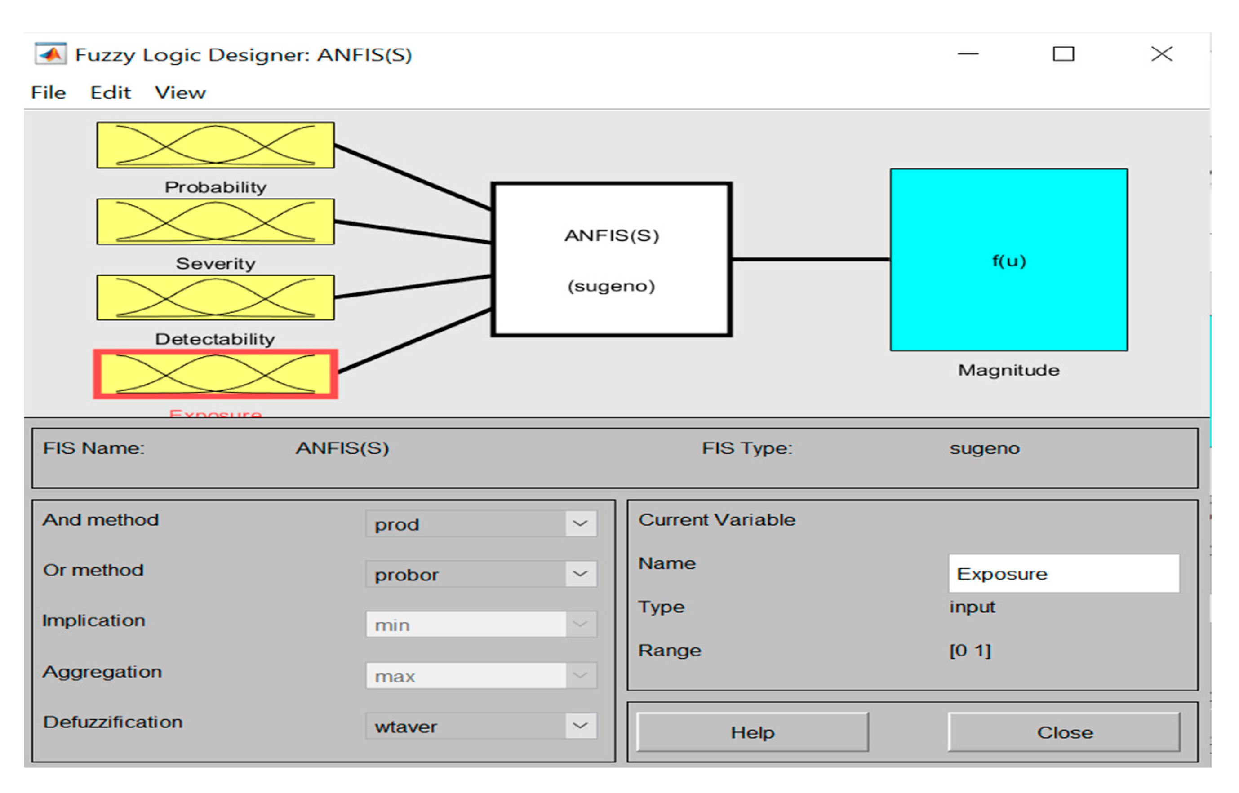Open the Edit menu
This screenshot has width=1239, height=793.
coord(110,93)
